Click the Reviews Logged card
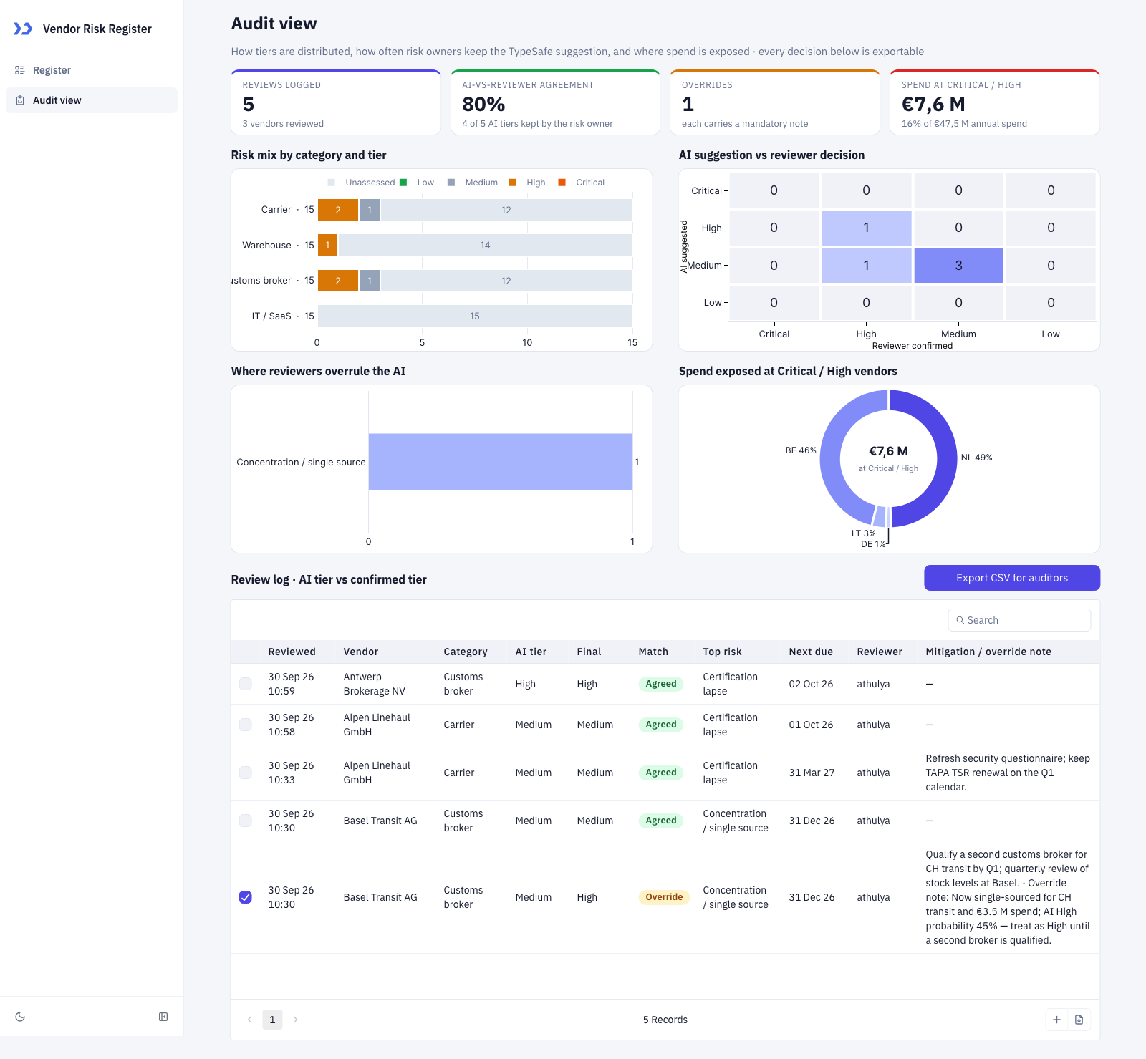Viewport: 1146px width, 1059px height. 335,102
